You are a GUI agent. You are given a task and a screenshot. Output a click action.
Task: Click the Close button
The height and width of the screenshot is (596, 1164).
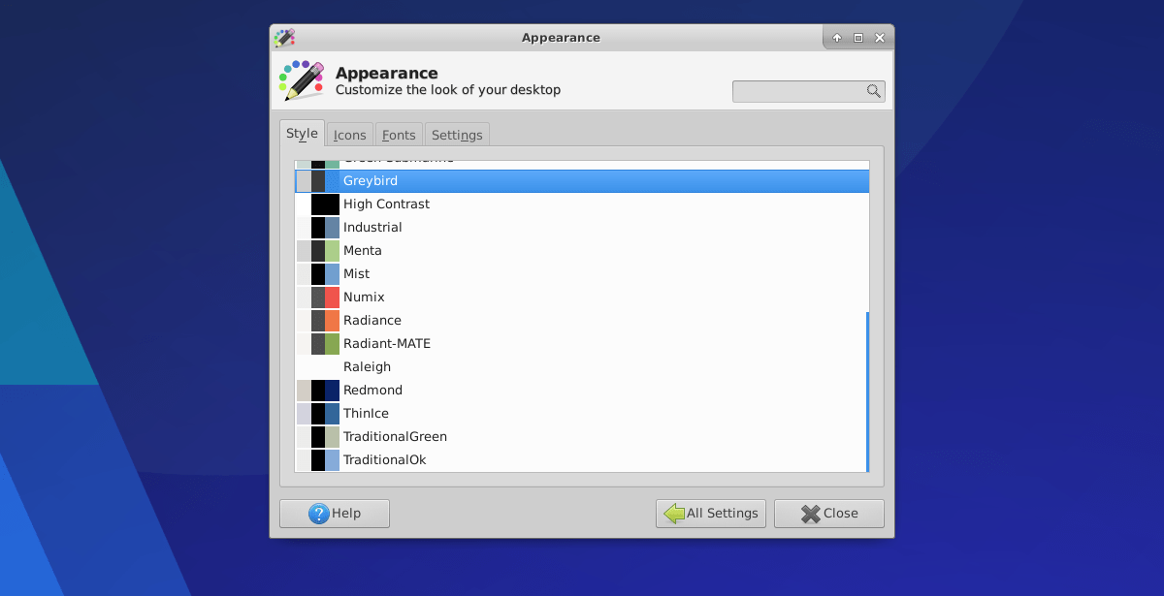pyautogui.click(x=828, y=514)
